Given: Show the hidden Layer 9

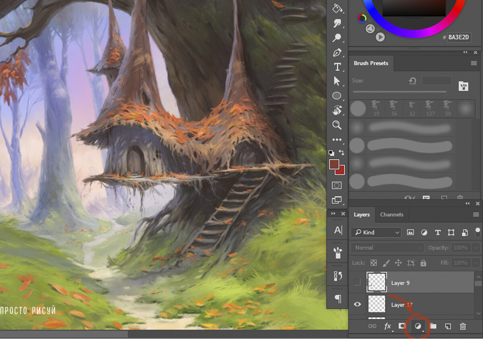Looking at the screenshot, I should pos(357,283).
